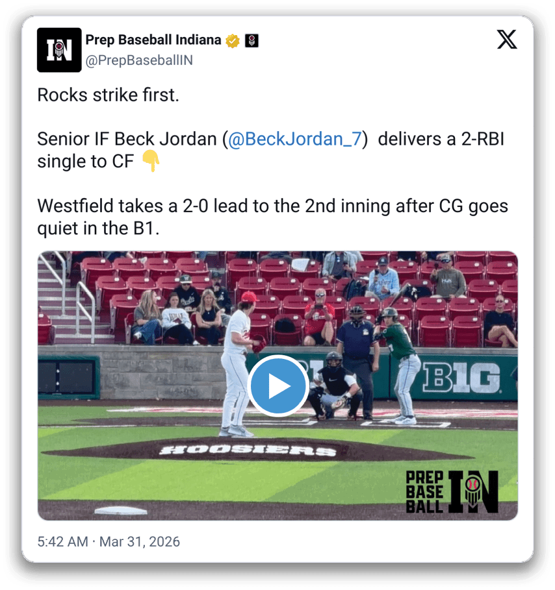Open the Prep Baseball Indiana profile avatar

(x=59, y=50)
